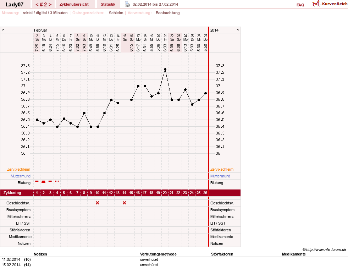This screenshot has width=348, height=275.
Task: Click cycle day 20 in Zyklustag row
Action: click(x=165, y=193)
